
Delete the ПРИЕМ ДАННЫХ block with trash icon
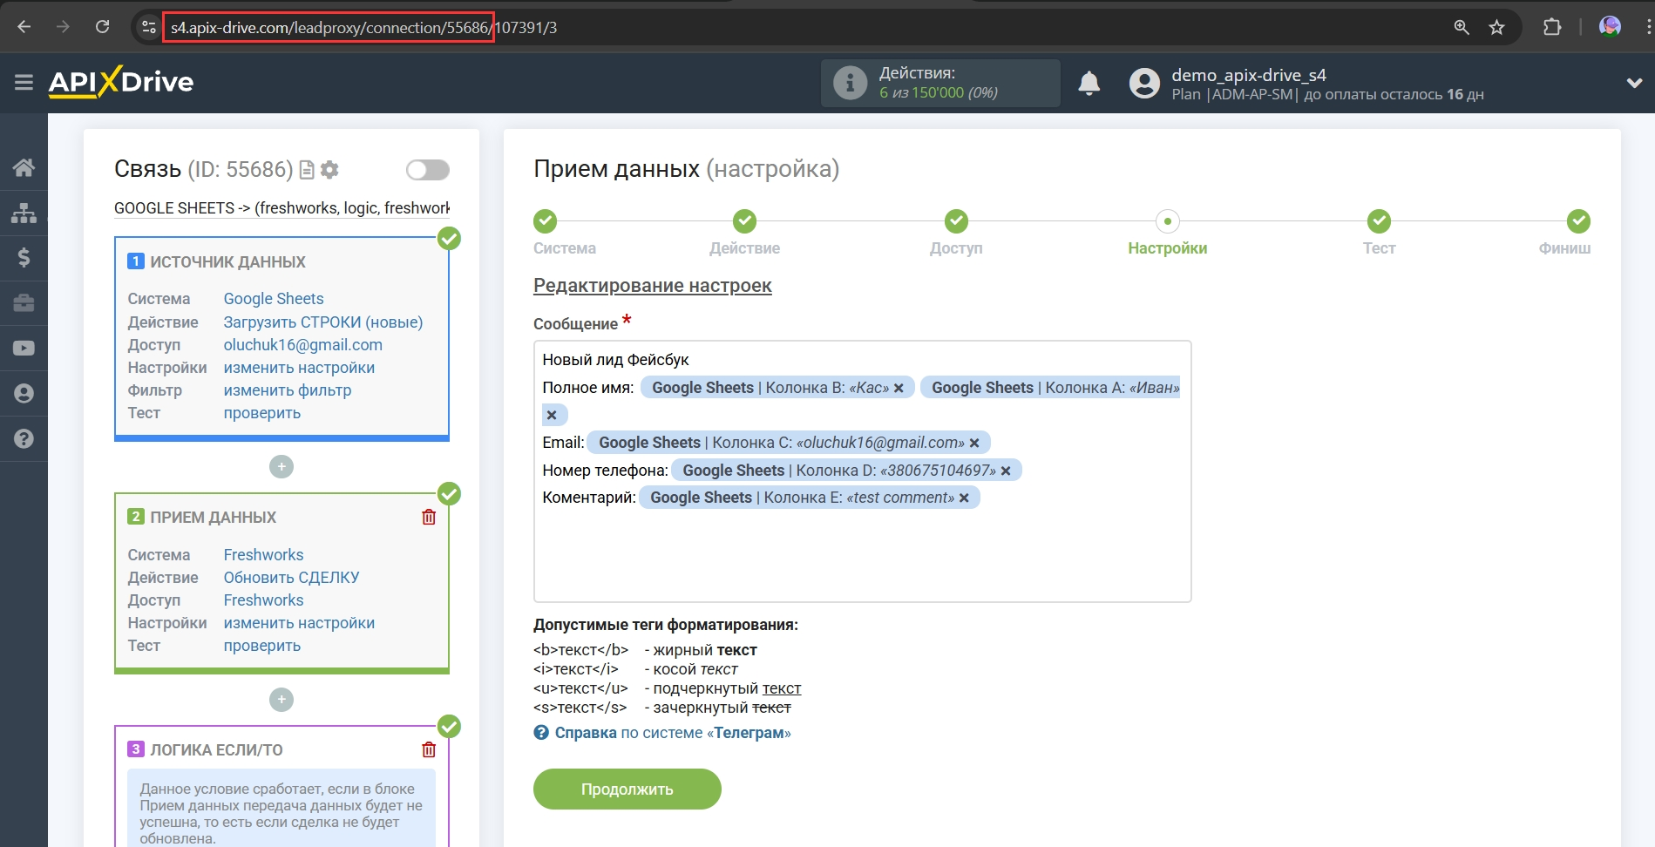coord(429,518)
